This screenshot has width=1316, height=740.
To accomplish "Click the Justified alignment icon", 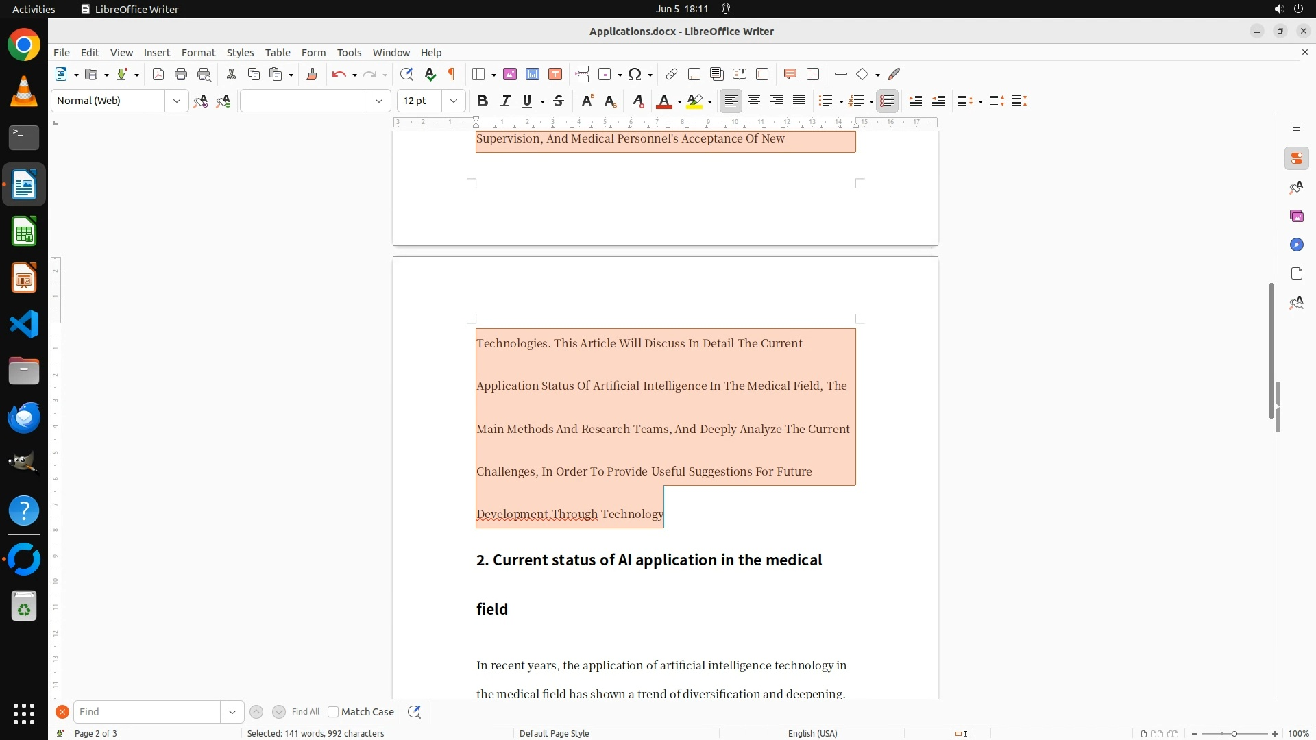I will [x=799, y=101].
